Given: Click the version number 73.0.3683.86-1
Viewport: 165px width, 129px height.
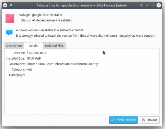Looking at the screenshot, I should point(36,53).
